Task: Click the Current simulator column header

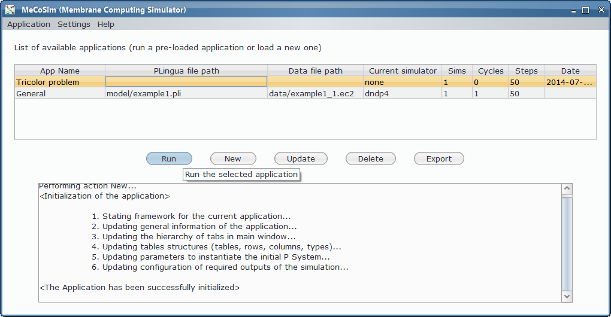Action: (x=403, y=71)
